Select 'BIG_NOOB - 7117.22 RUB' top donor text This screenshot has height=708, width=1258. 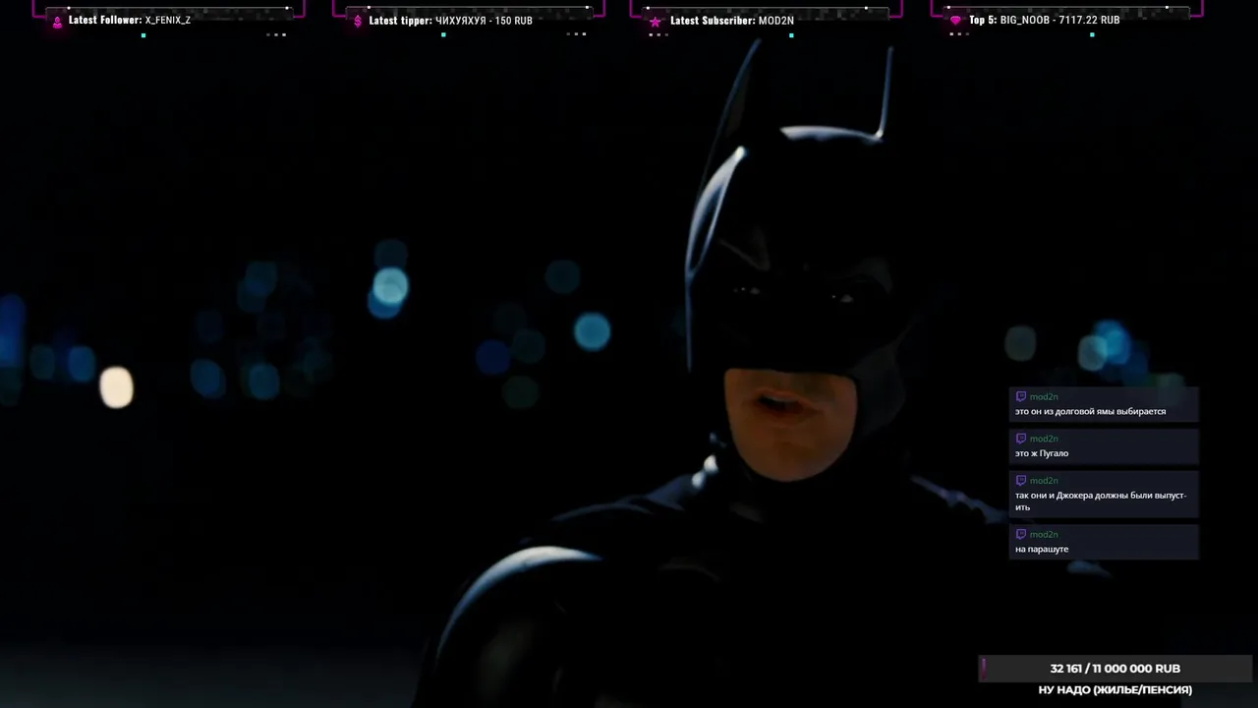click(x=1060, y=20)
